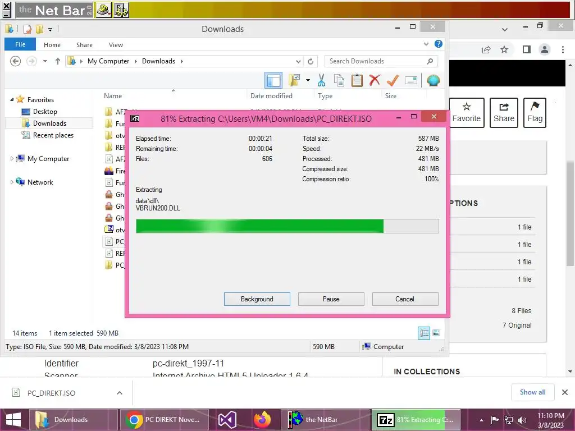
Task: Switch to Large icons view in status bar
Action: click(436, 333)
